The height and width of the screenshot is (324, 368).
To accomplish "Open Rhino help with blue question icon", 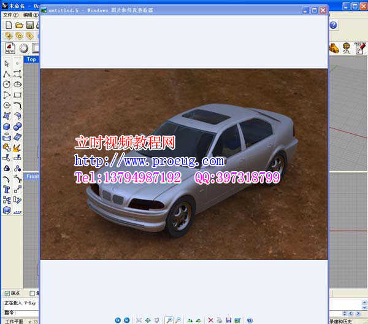I will [x=333, y=25].
